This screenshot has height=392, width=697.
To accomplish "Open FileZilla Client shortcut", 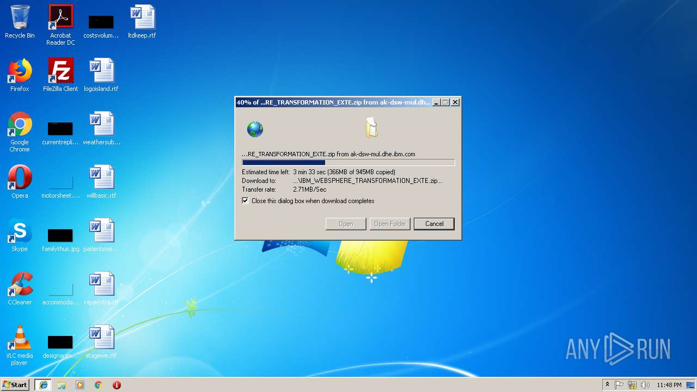I will coord(60,75).
